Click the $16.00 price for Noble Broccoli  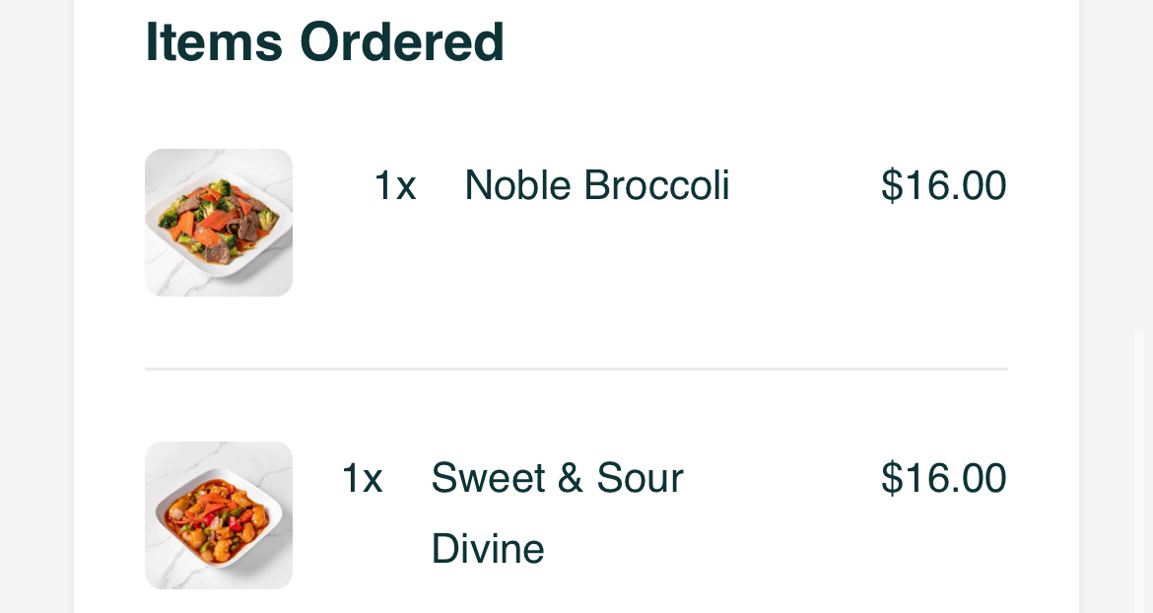click(943, 185)
